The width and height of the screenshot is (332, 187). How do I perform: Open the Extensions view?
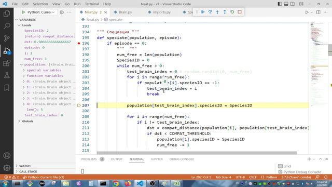click(x=7, y=63)
